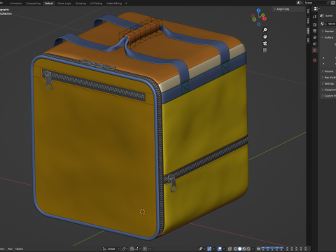Open the Compositing workspace tab
Image resolution: width=336 pixels, height=252 pixels.
33,3
